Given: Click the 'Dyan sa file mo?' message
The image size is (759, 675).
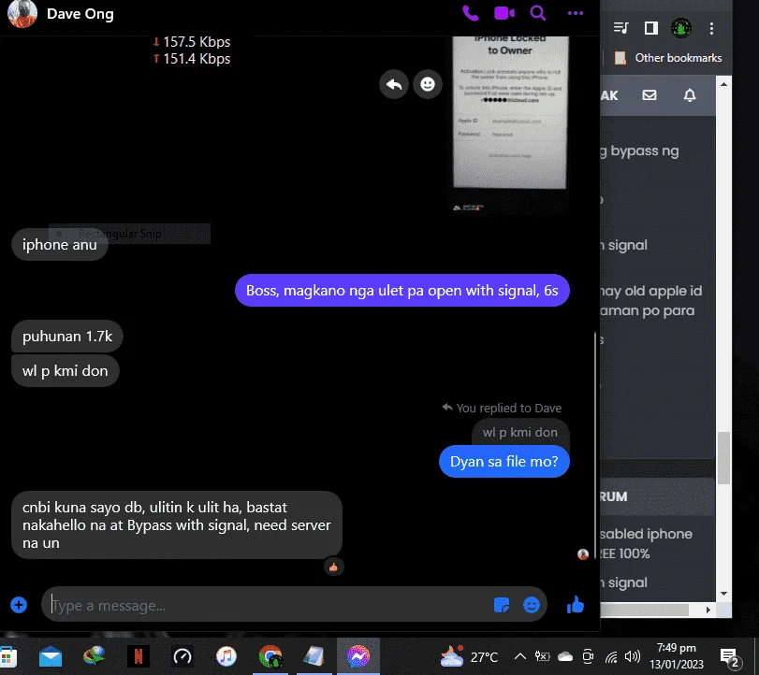Looking at the screenshot, I should click(x=504, y=461).
